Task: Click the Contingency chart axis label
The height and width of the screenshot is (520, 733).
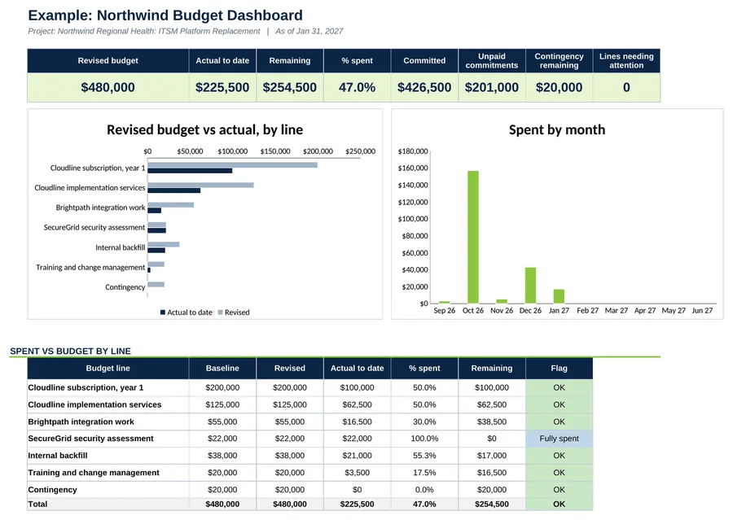Action: 125,287
